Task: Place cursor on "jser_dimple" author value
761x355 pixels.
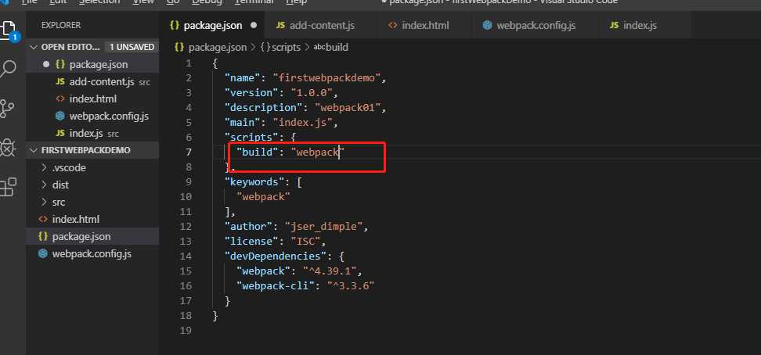Action: click(x=323, y=227)
